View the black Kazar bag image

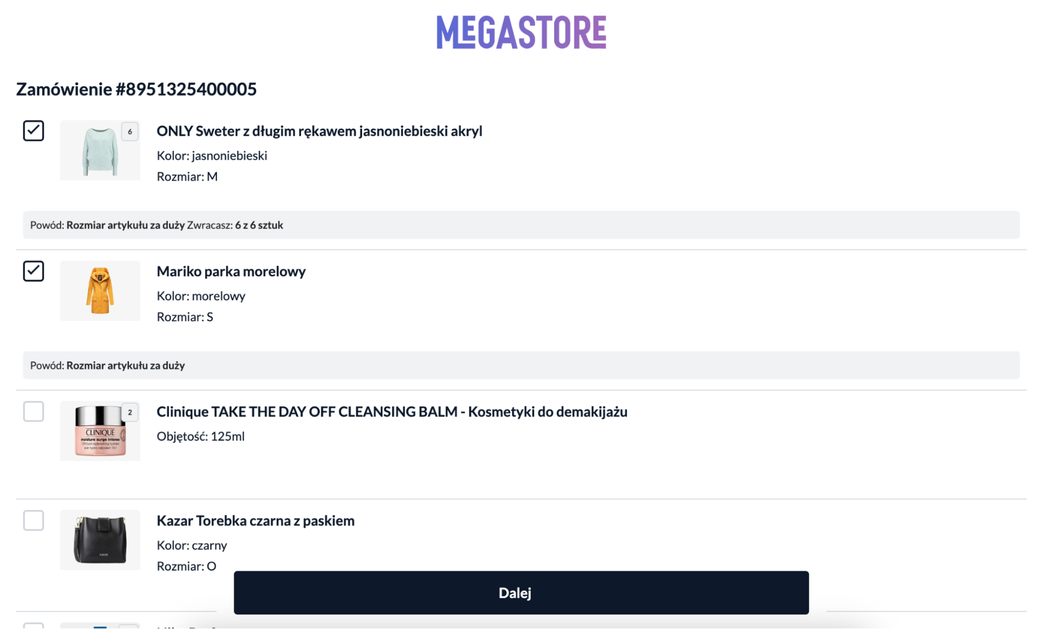pyautogui.click(x=100, y=540)
